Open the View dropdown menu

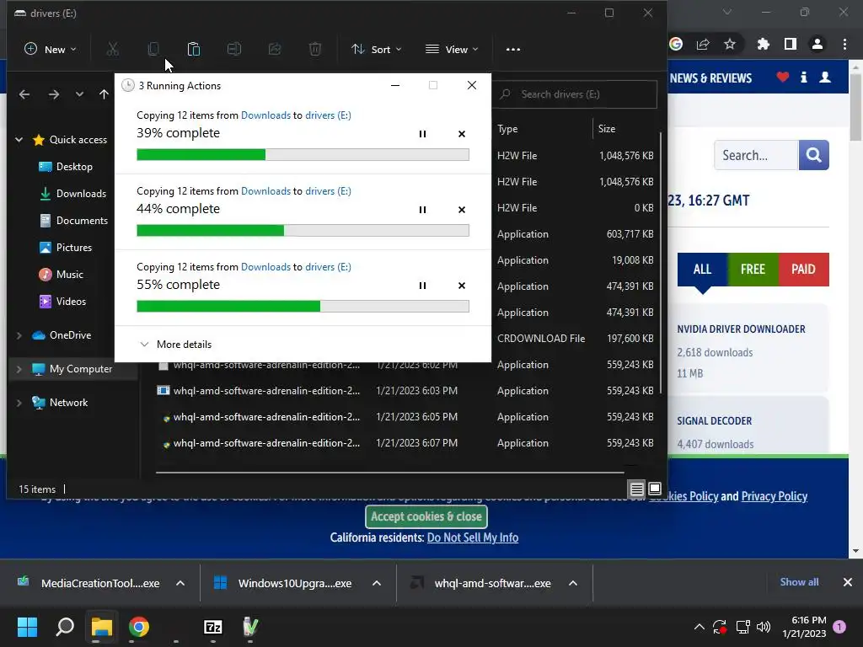[x=452, y=50]
